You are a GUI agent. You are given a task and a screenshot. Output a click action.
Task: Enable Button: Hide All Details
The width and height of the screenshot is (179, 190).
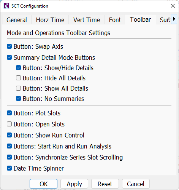(x=19, y=78)
